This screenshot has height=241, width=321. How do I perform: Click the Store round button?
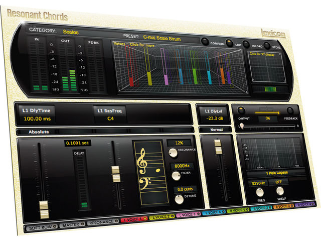pos(267,45)
